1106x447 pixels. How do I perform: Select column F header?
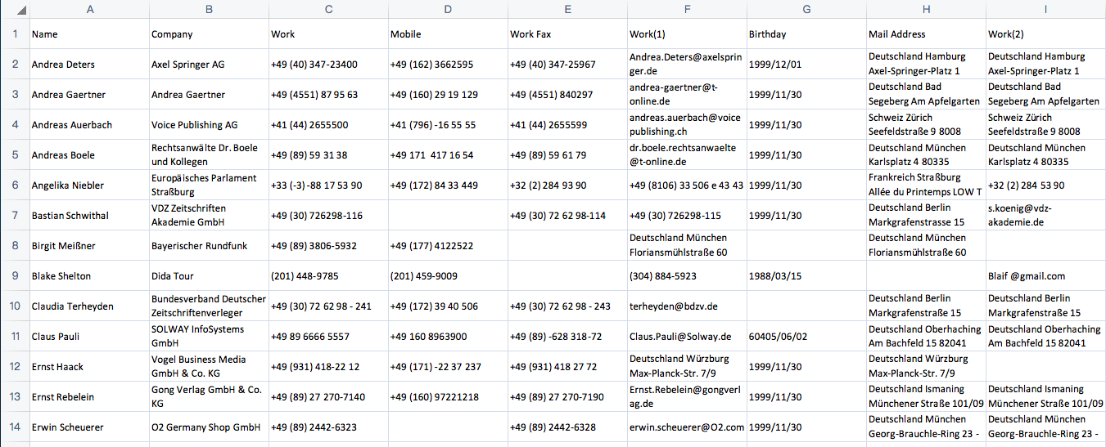point(687,9)
